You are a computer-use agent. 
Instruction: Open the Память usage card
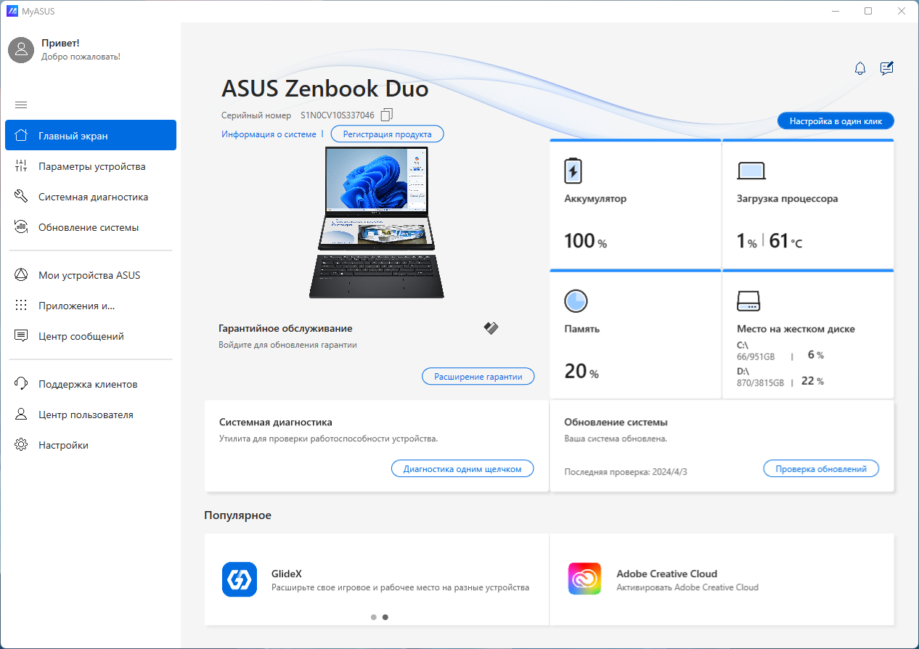point(635,335)
